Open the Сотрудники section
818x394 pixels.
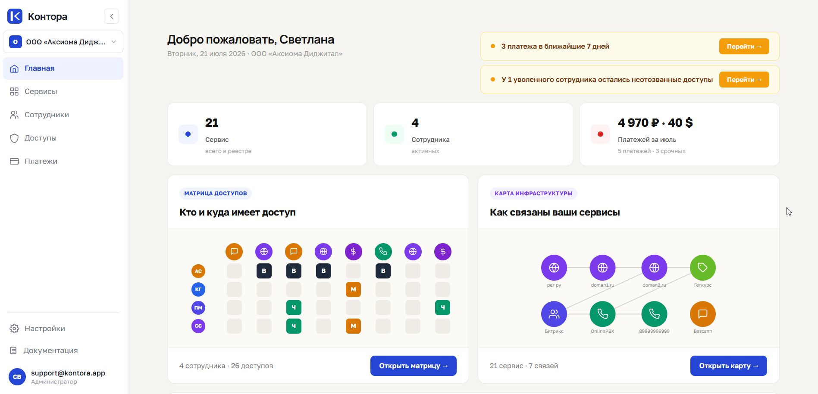coord(63,115)
